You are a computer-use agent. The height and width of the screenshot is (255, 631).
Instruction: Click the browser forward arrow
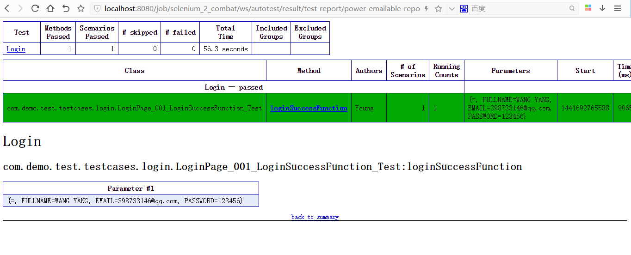point(20,8)
